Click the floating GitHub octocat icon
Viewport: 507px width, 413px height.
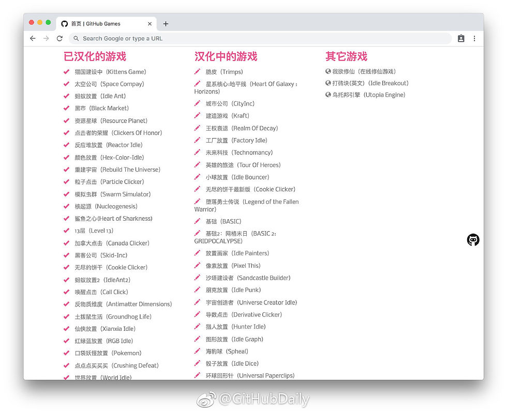pos(473,240)
